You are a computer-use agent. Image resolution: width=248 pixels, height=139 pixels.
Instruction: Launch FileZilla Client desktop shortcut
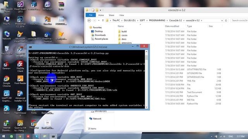[x=20, y=66]
